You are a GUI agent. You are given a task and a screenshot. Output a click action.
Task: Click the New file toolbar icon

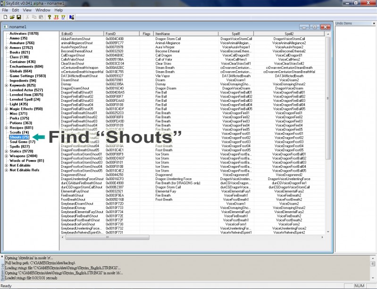coord(5,17)
